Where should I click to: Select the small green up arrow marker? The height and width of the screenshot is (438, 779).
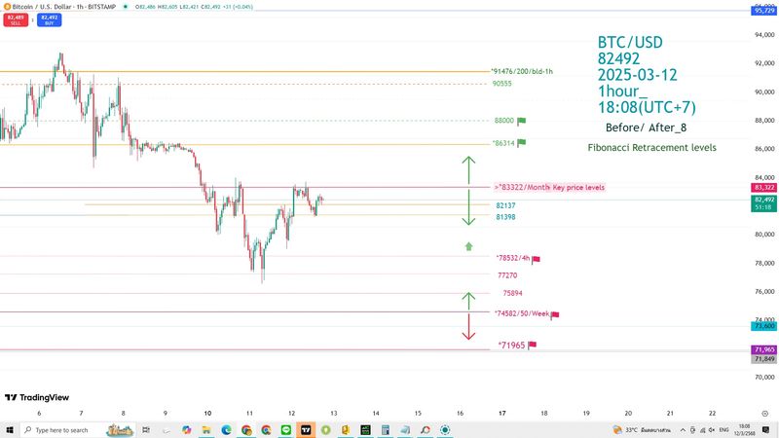(468, 247)
